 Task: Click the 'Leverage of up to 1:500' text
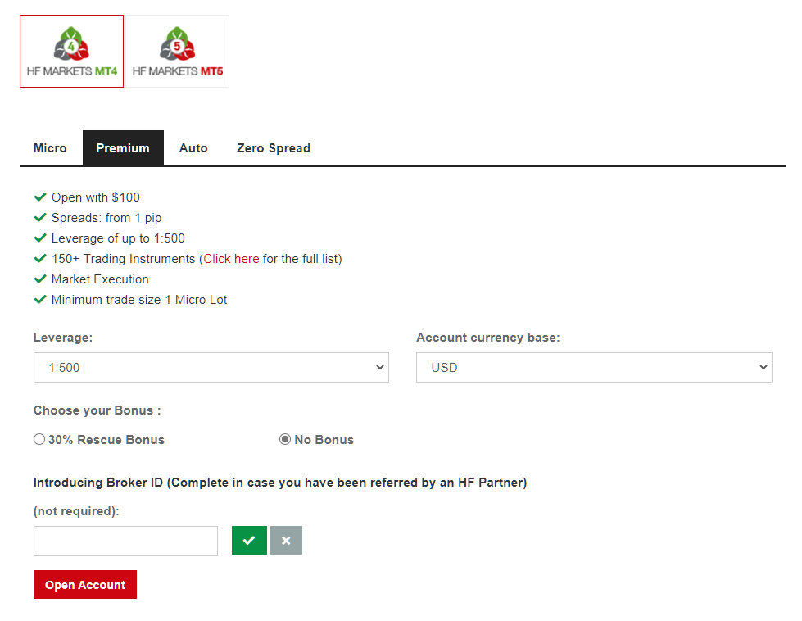click(x=118, y=238)
